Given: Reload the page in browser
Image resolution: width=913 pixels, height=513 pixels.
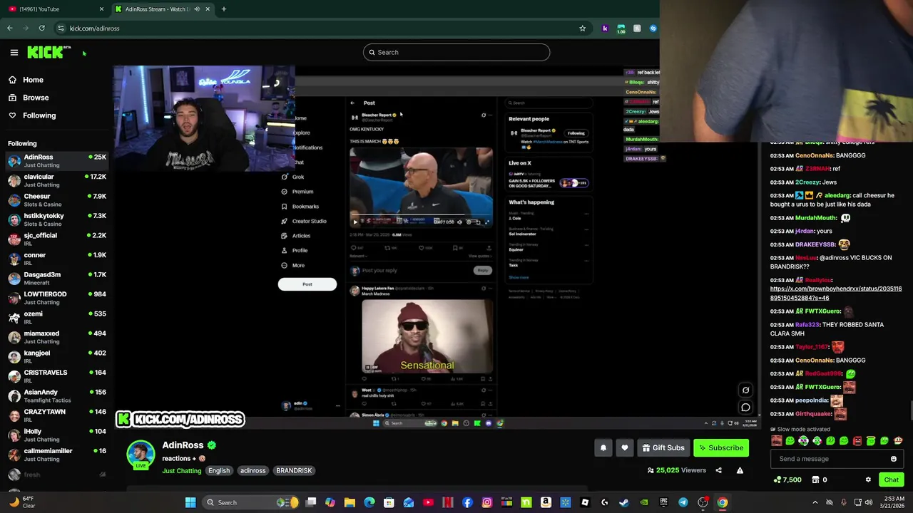Looking at the screenshot, I should (x=41, y=28).
